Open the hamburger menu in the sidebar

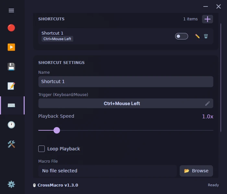[x=11, y=10]
